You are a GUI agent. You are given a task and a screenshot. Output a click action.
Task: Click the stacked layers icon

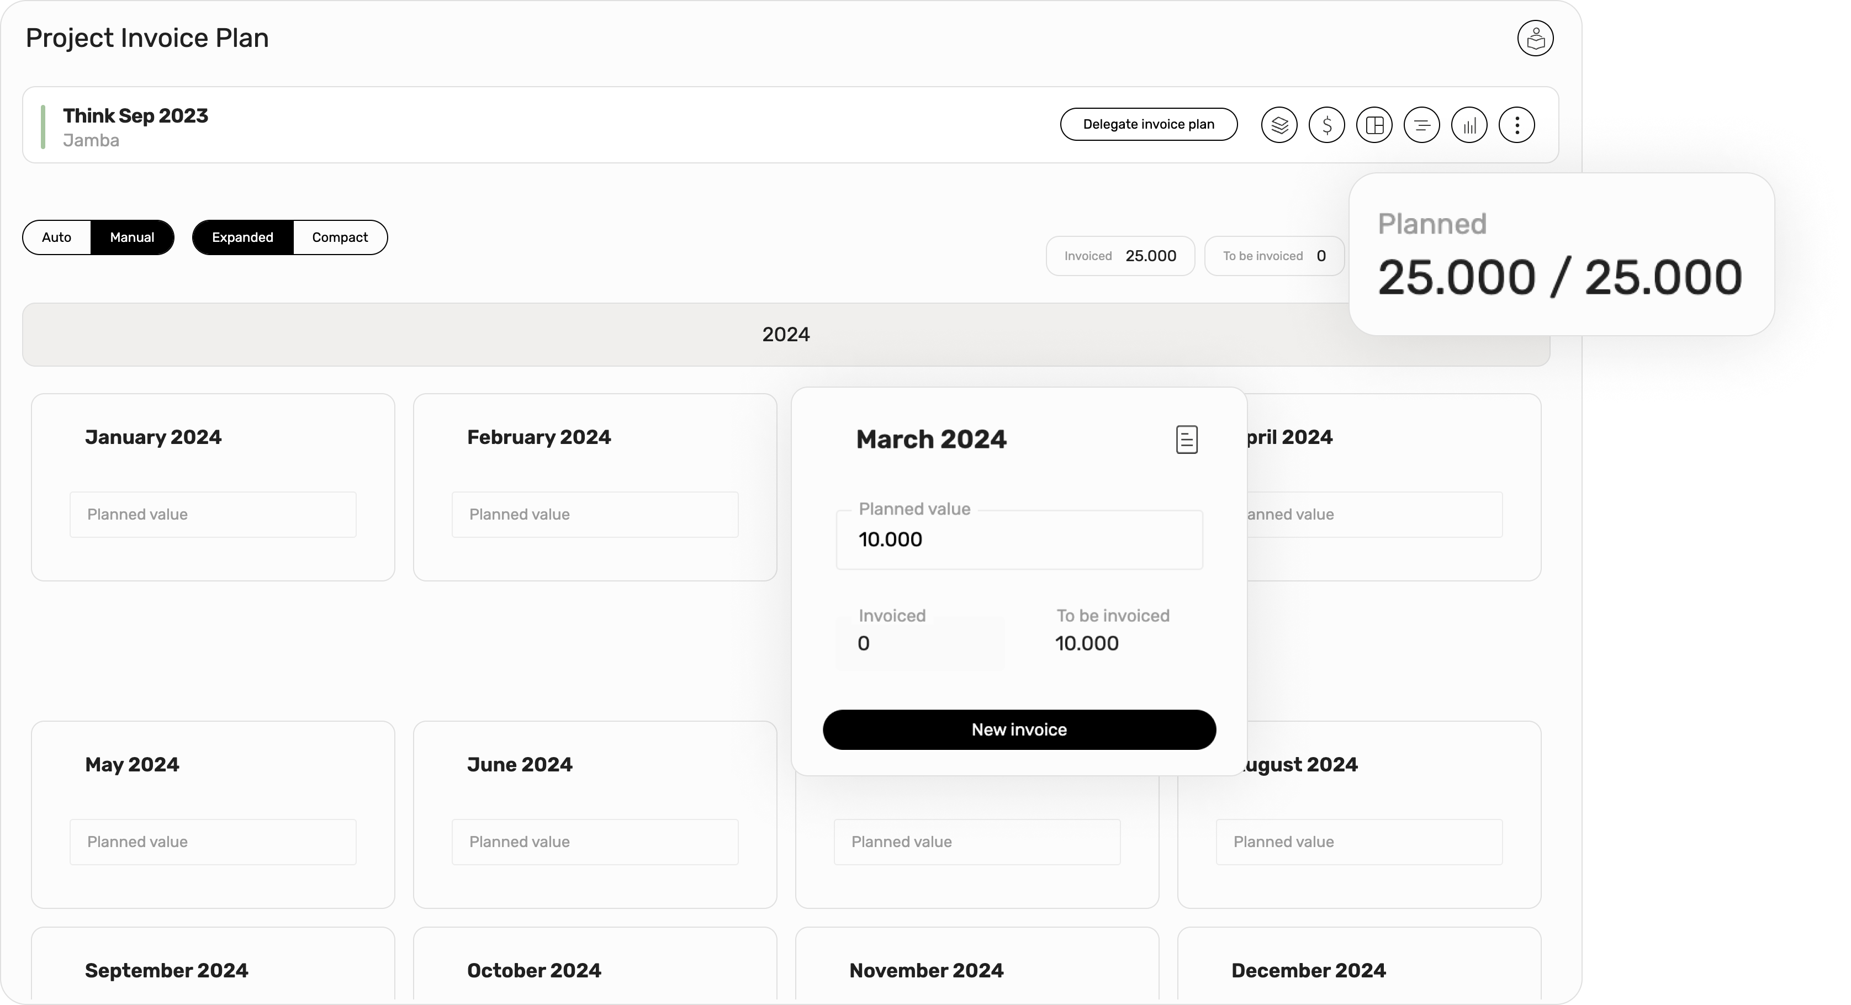1279,125
